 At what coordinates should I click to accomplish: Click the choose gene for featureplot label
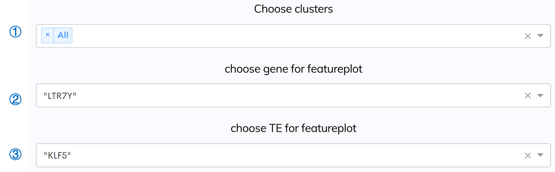coord(293,69)
